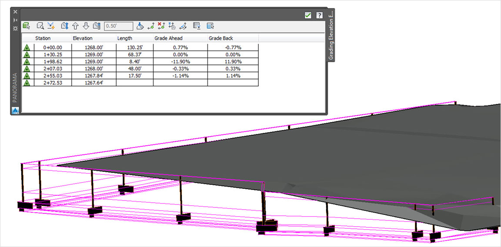Open help with the question mark button

click(319, 15)
